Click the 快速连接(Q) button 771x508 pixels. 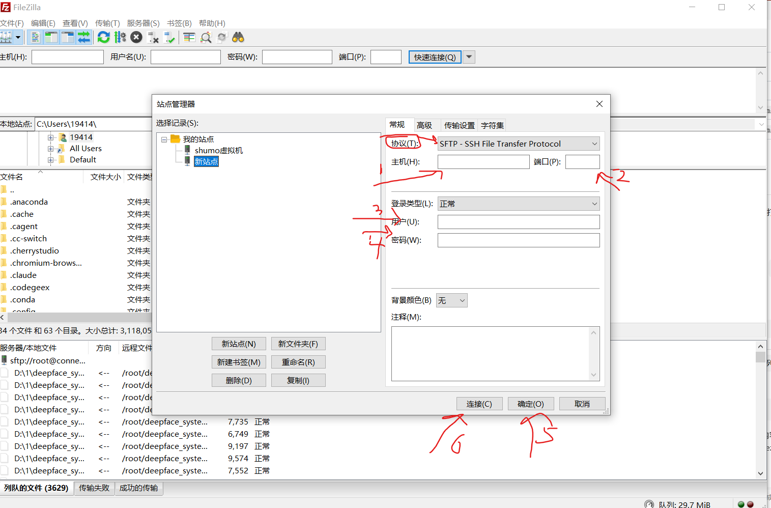(x=435, y=57)
